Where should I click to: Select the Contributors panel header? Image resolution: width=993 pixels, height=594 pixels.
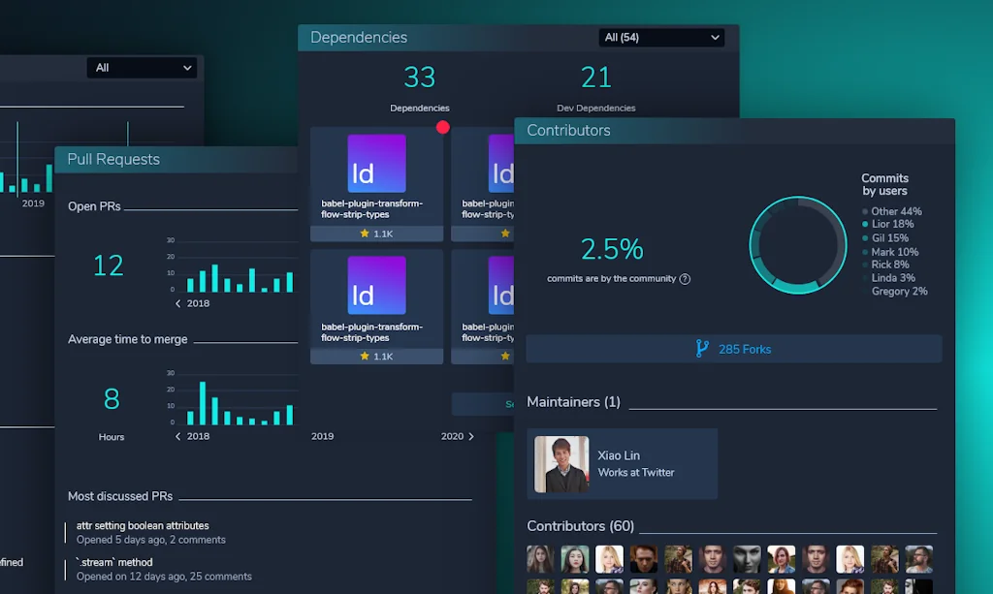coord(568,131)
